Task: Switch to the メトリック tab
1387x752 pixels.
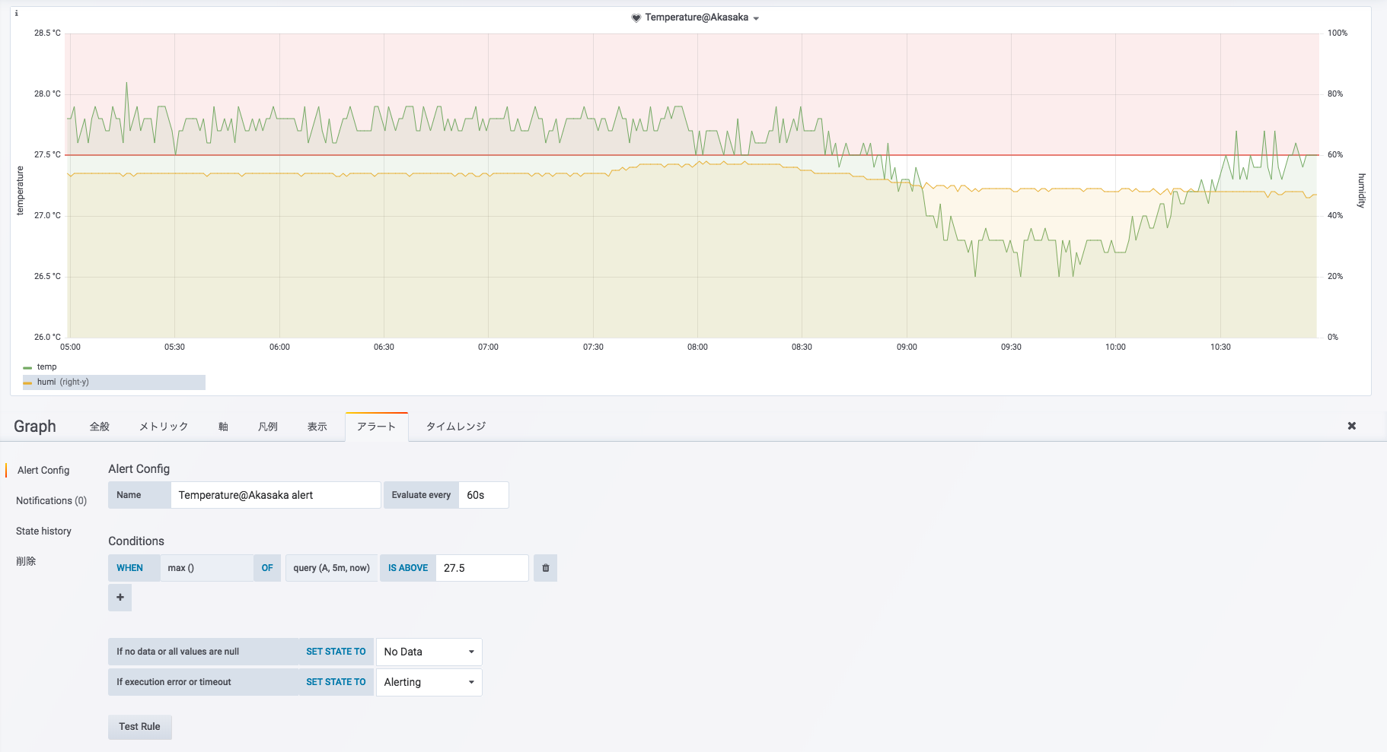Action: (164, 427)
